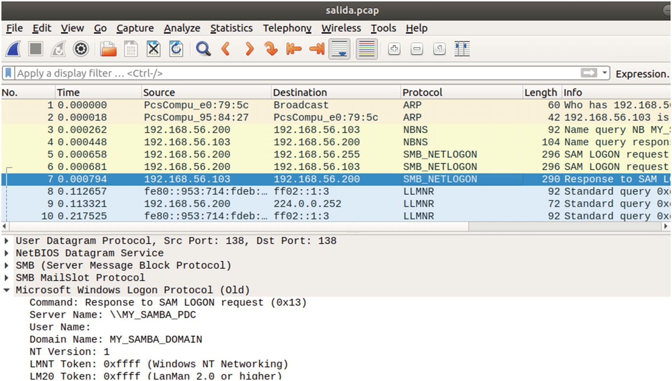Open the Statistics menu
The image size is (672, 381).
pyautogui.click(x=231, y=28)
